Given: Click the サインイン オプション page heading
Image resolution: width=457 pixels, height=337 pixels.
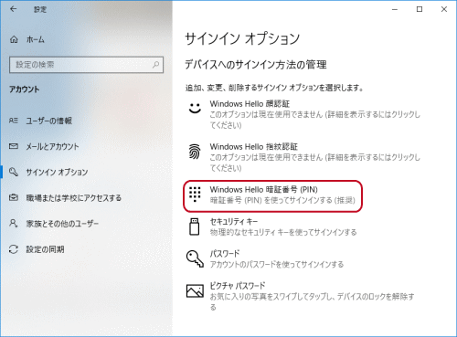Looking at the screenshot, I should point(242,39).
